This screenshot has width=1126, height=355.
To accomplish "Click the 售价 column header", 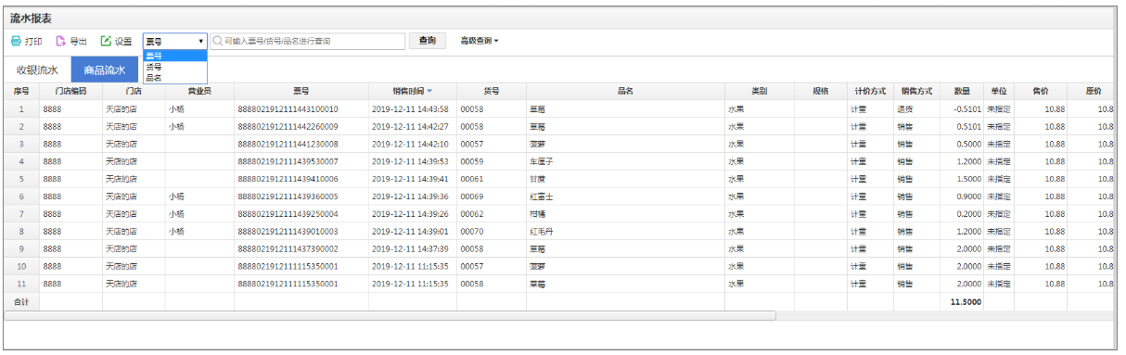I will [1041, 92].
